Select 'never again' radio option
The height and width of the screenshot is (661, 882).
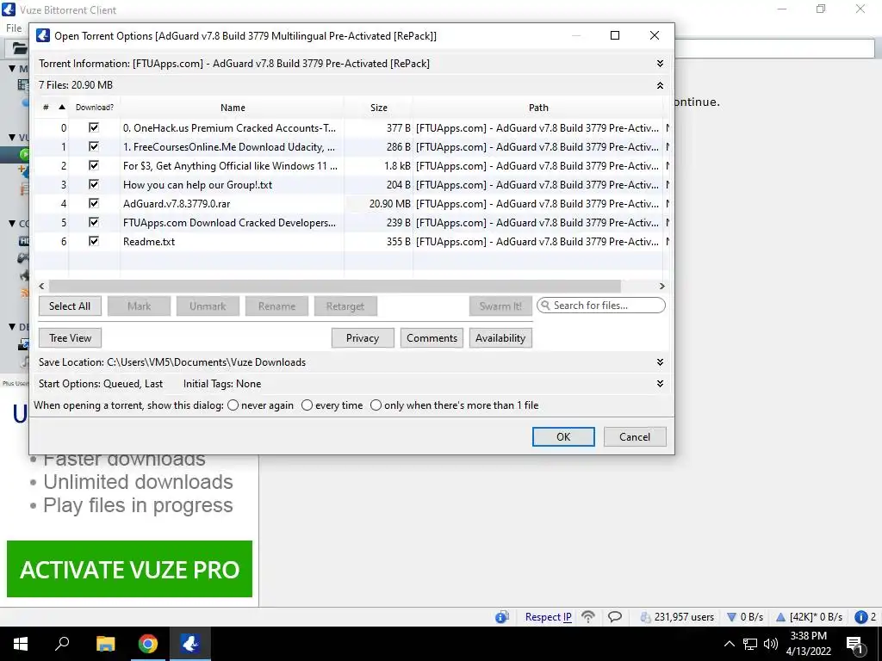point(233,405)
